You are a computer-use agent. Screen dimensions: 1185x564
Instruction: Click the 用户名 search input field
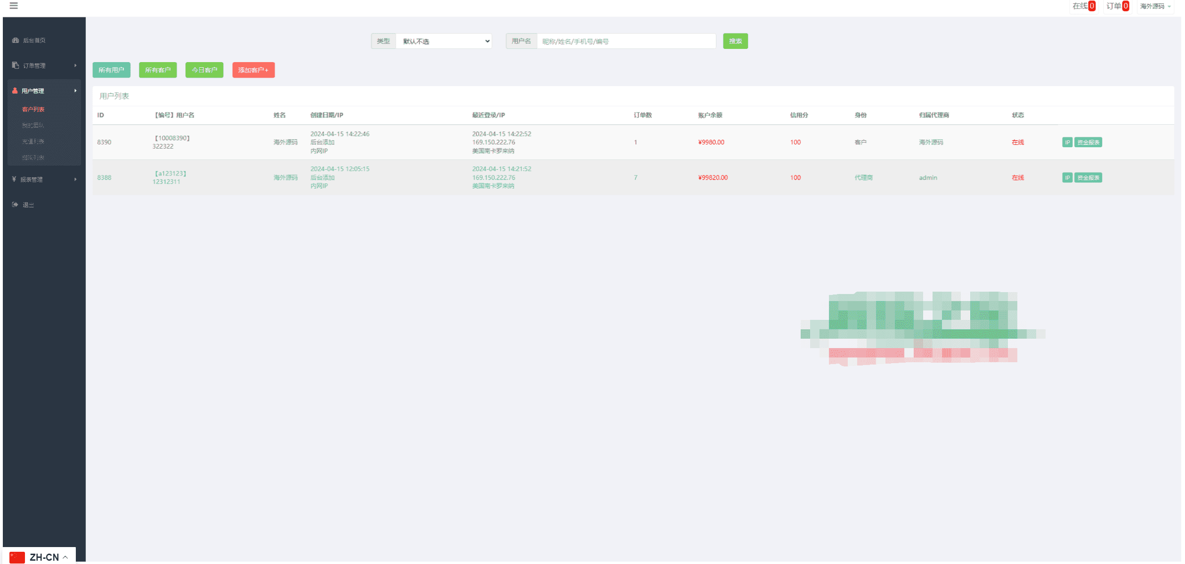[x=626, y=41]
